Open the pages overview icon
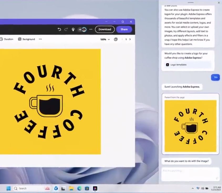The image size is (222, 193). click(116, 39)
